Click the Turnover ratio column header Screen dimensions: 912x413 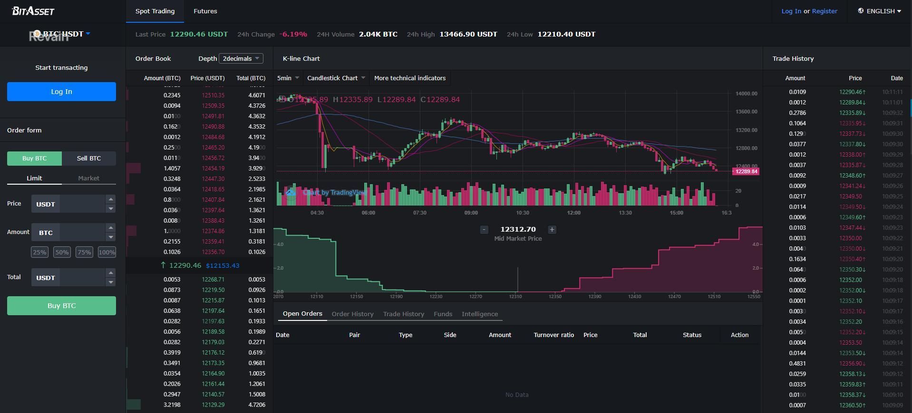[554, 335]
